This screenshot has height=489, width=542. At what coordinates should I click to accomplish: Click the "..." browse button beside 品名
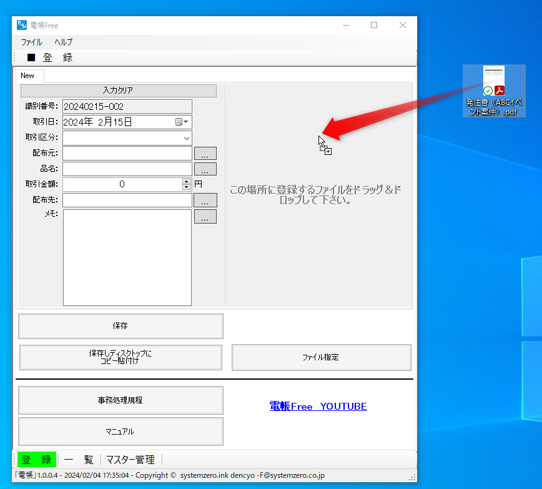pyautogui.click(x=205, y=169)
